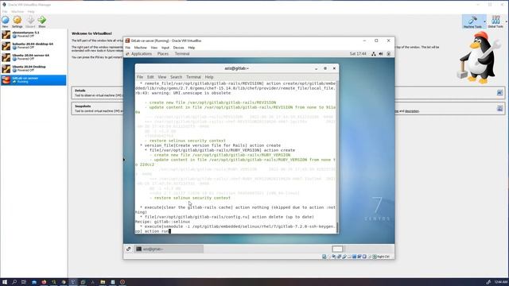
Task: Open View menu in the terminal window
Action: [162, 77]
